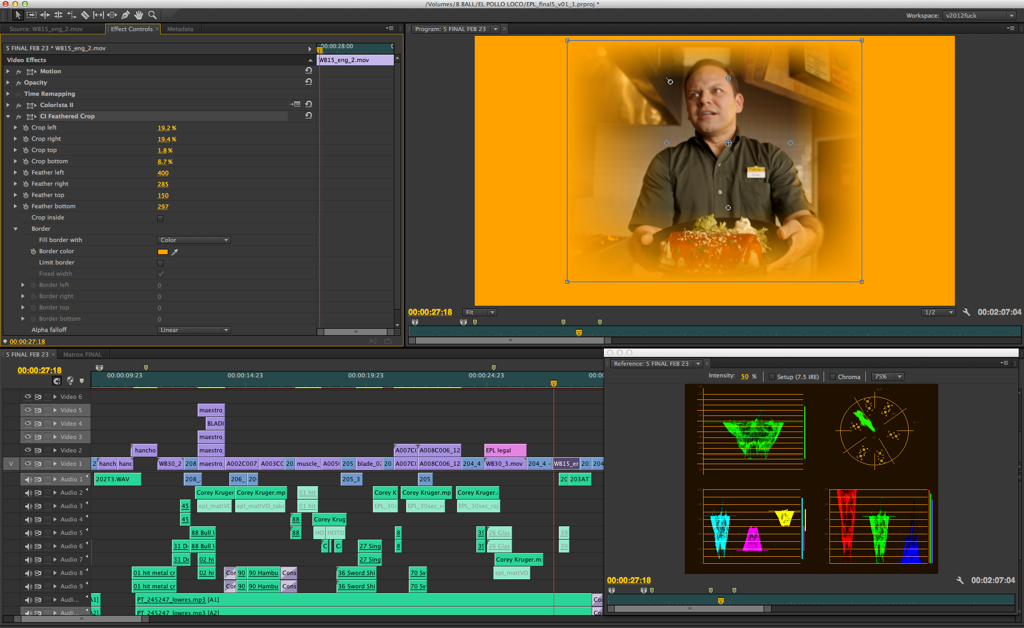The width and height of the screenshot is (1024, 628).
Task: Enable the Chroma checkbox
Action: coord(833,377)
